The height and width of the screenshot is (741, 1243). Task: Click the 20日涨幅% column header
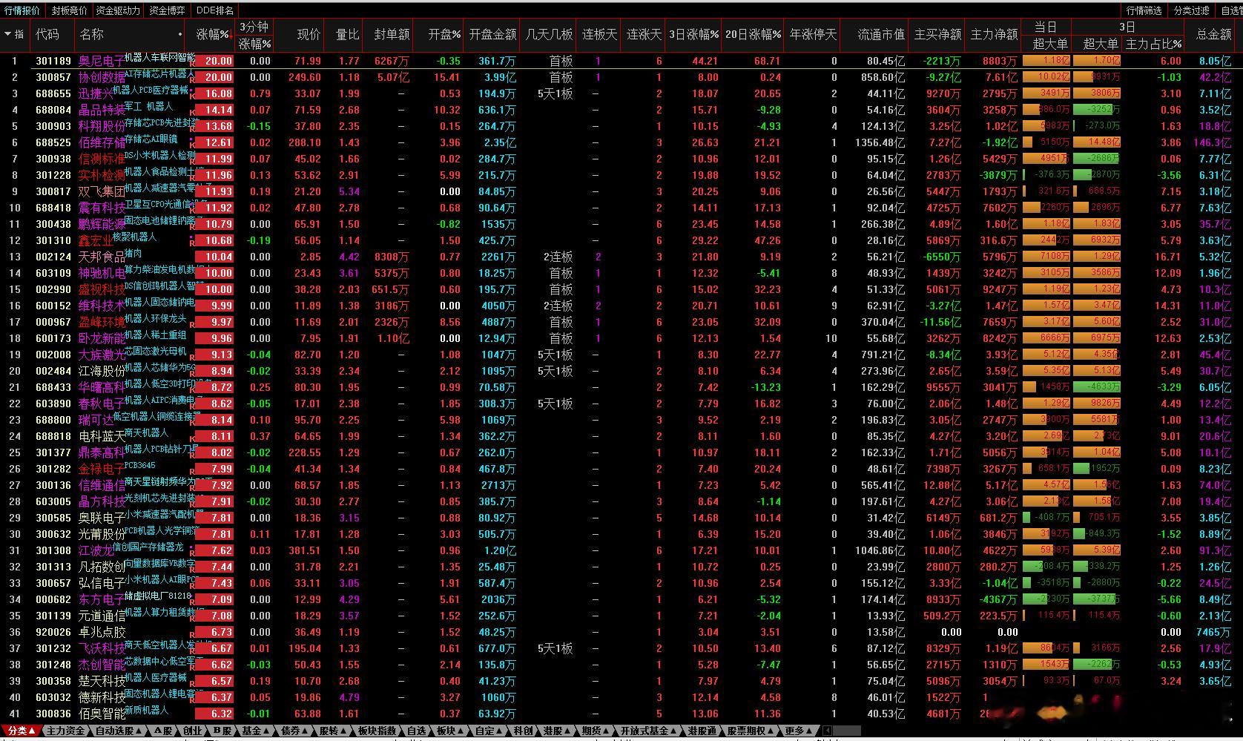pos(753,34)
